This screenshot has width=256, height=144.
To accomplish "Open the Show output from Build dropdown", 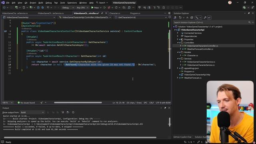I will point(32,112).
